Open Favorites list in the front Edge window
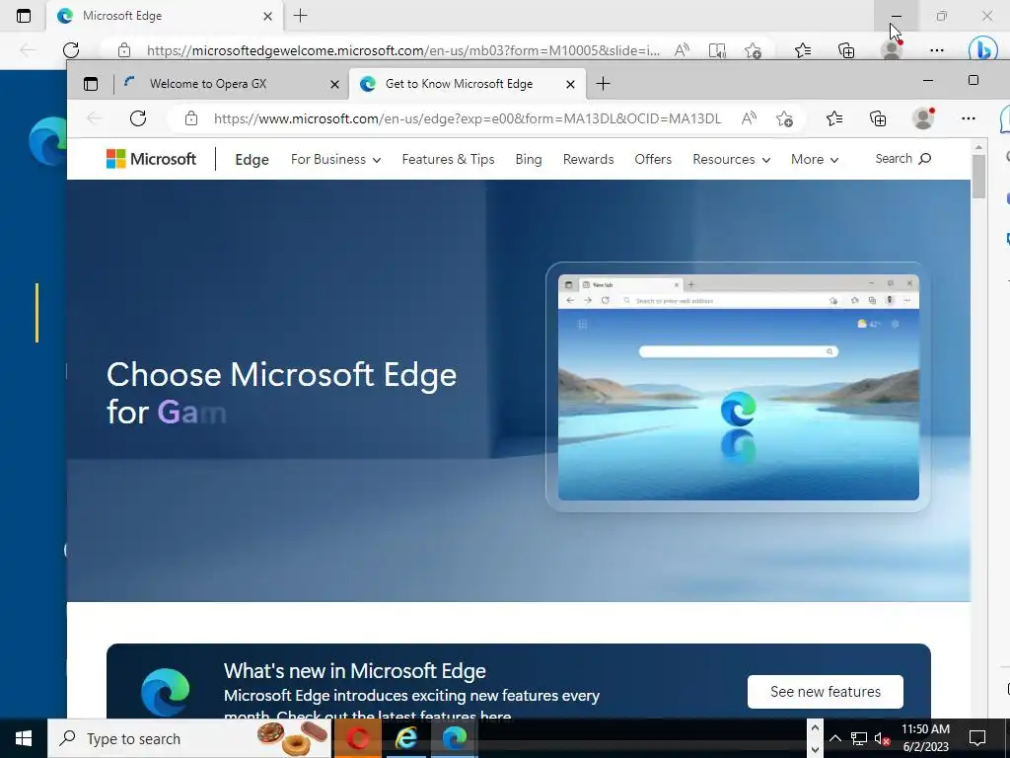 pos(834,118)
